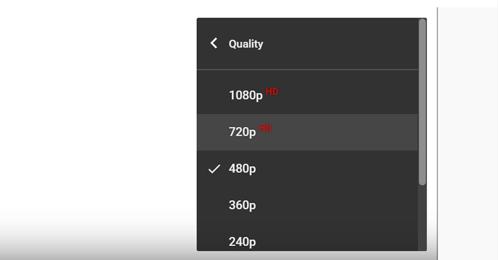
Task: Click blank area right of 360p label
Action: [337, 206]
